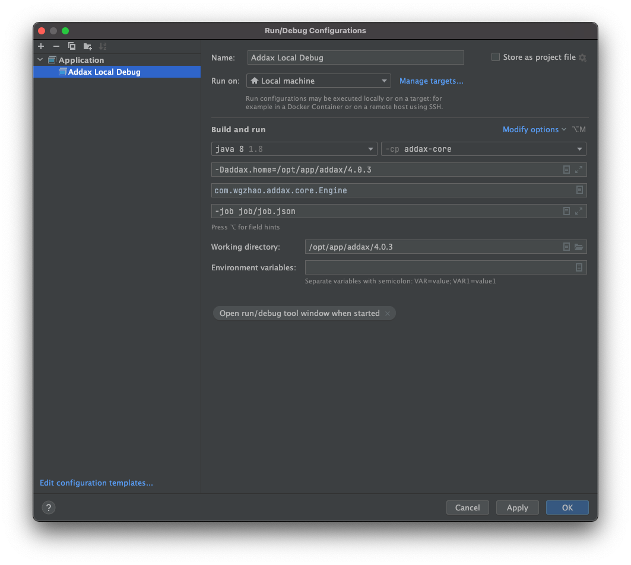Screen dimensions: 631x565
Task: Open the Run on target dropdown
Action: 385,80
